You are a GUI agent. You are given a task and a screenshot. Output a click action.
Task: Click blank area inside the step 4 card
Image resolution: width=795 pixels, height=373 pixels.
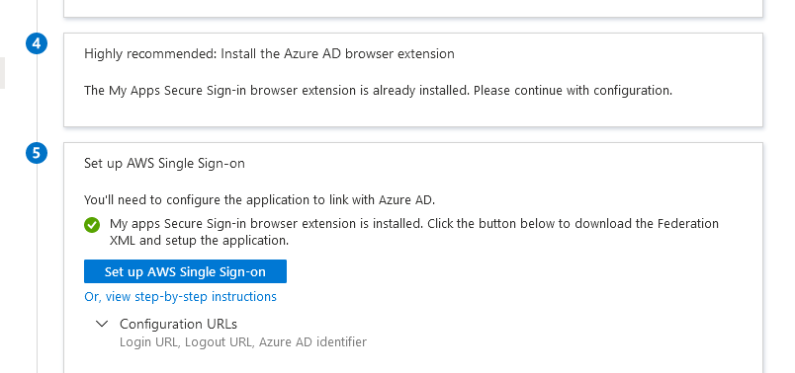[412, 113]
